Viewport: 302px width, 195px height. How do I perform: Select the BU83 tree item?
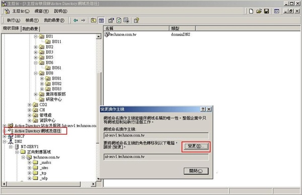[56, 89]
